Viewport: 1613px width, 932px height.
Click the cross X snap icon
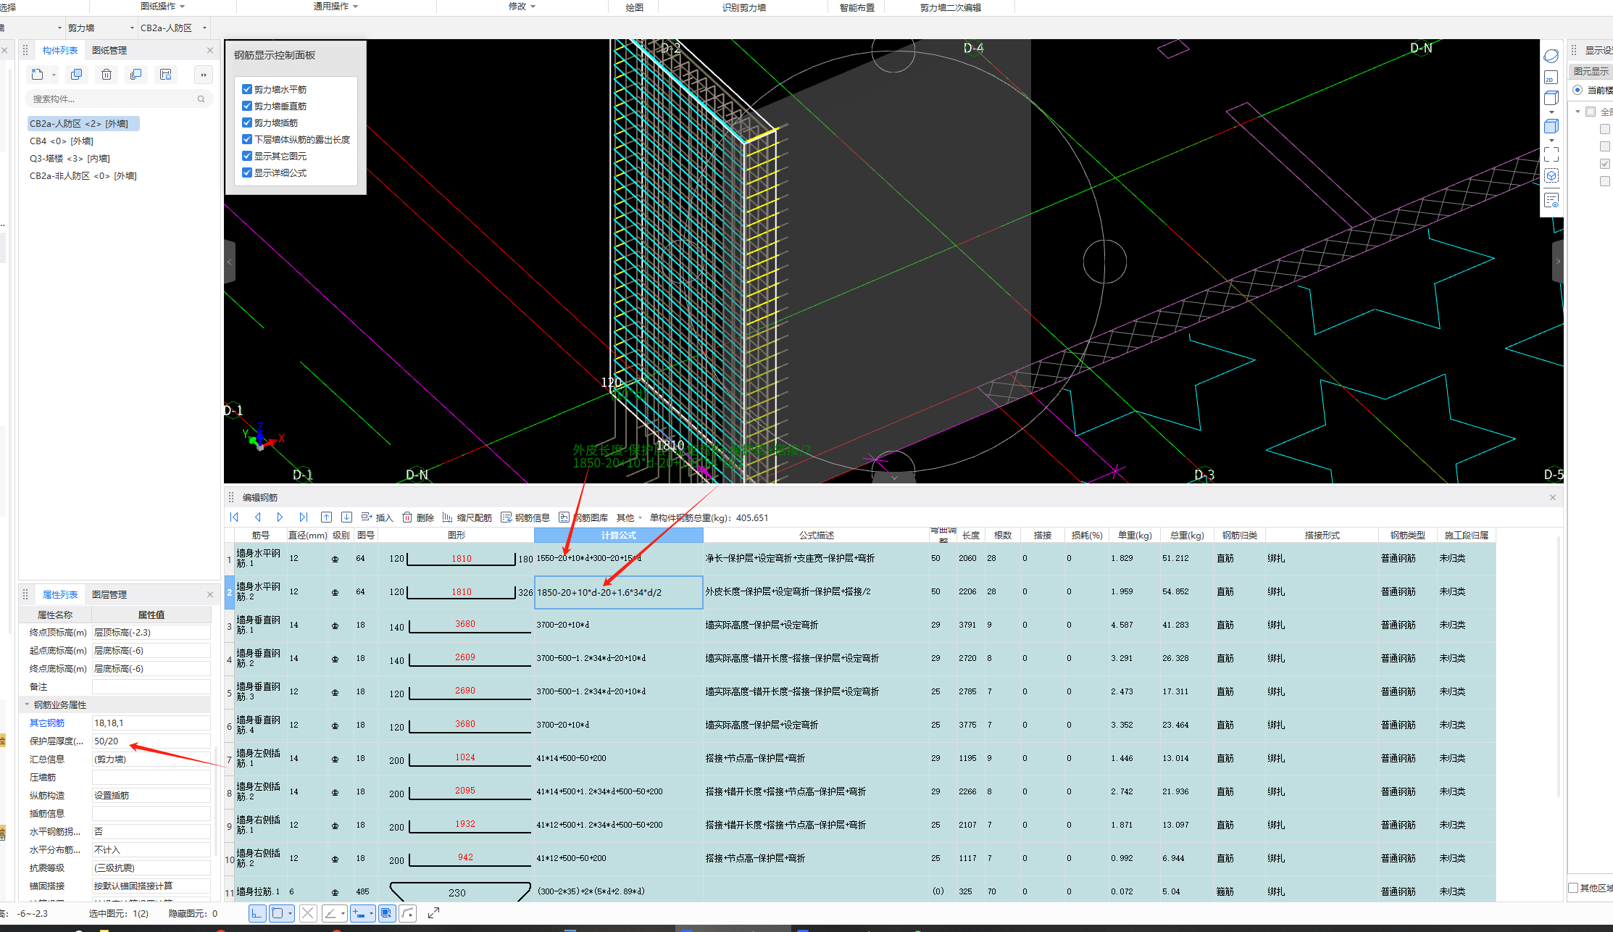(x=307, y=914)
